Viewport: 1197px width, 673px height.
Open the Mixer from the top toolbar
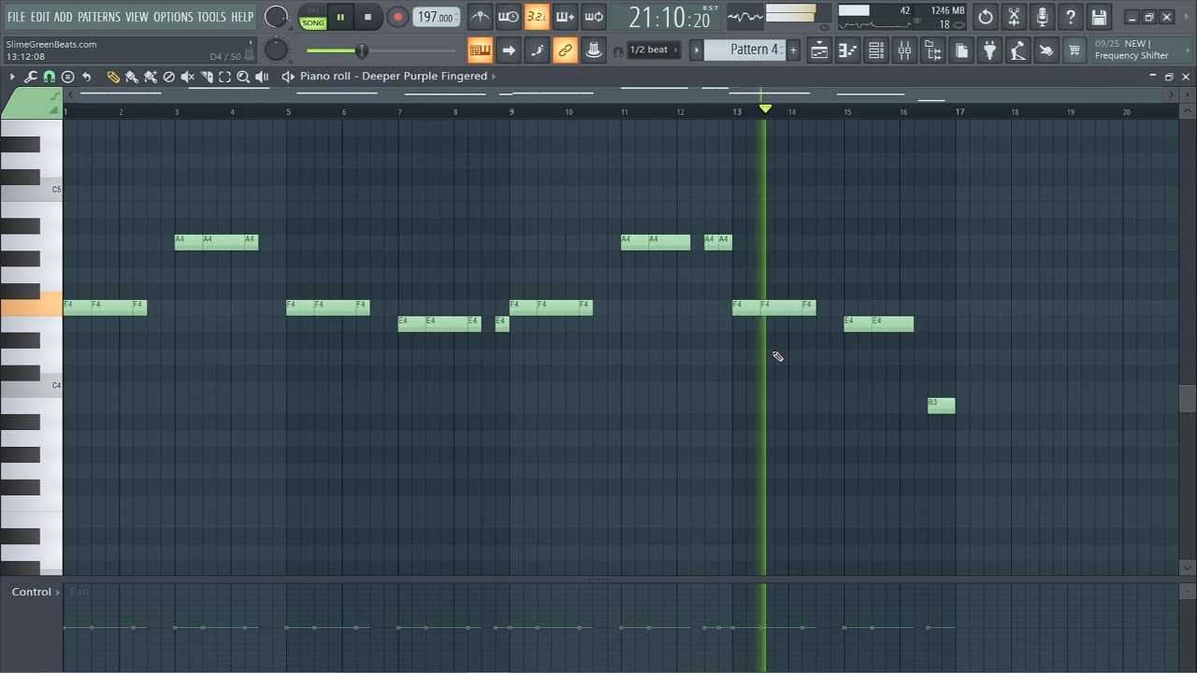[x=905, y=50]
